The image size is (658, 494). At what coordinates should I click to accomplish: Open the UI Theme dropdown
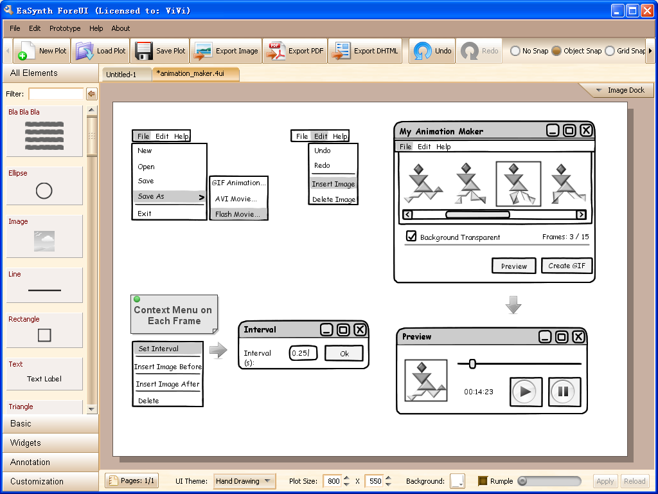tap(244, 481)
